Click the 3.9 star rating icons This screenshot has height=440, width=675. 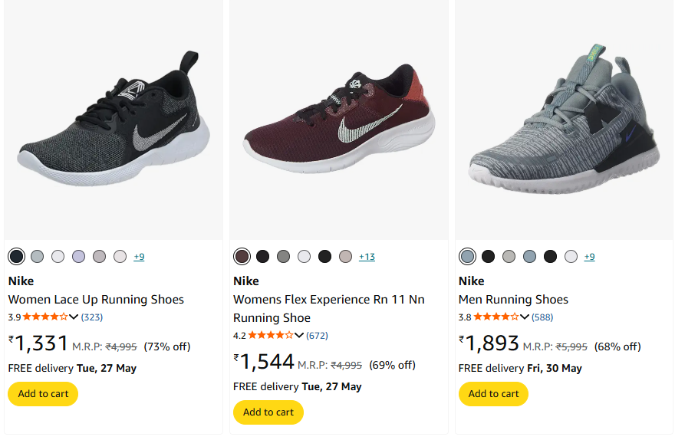pos(45,317)
